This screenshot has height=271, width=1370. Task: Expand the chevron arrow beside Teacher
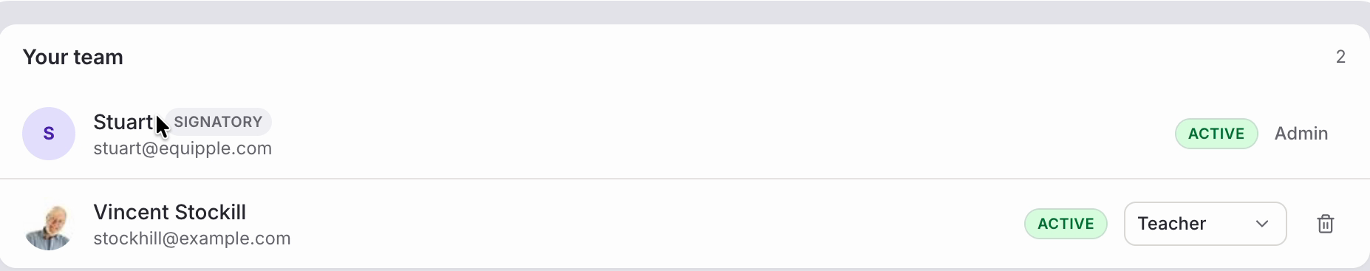1262,224
